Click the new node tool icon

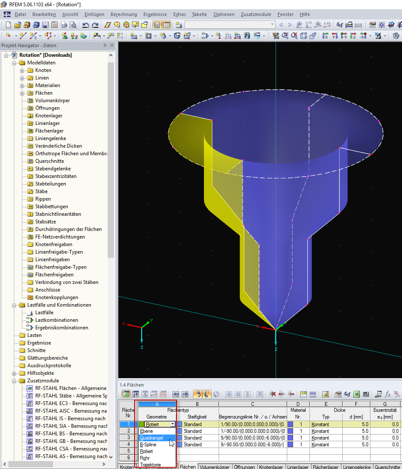pyautogui.click(x=8, y=36)
